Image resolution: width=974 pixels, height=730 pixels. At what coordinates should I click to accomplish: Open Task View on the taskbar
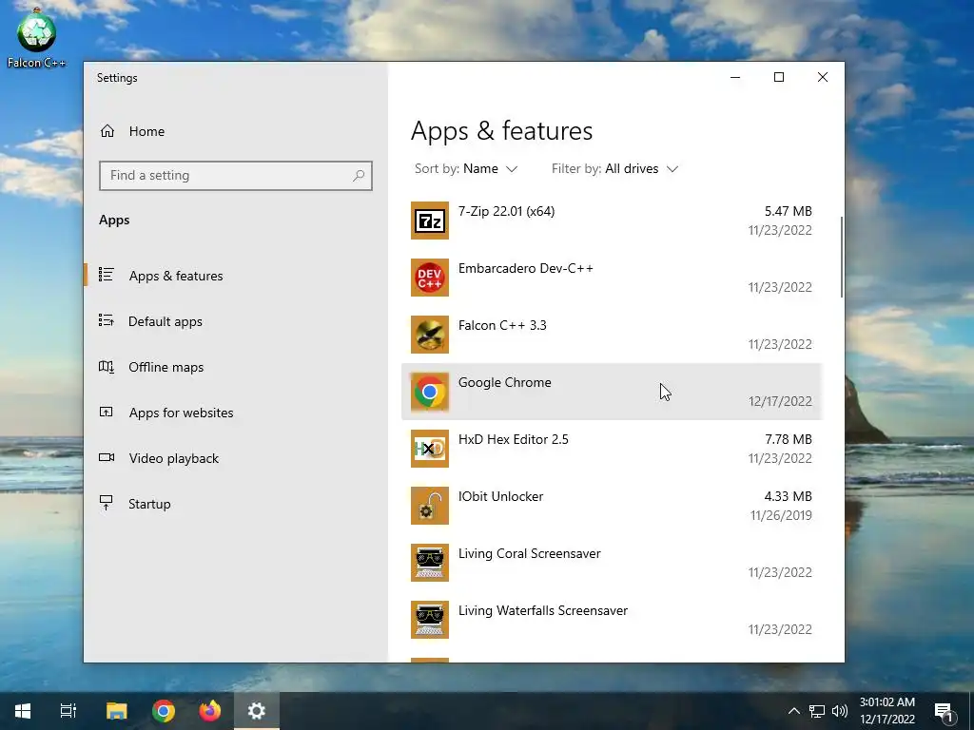pos(68,711)
